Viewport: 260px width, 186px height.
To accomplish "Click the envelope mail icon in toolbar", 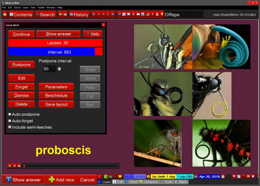I will pos(138,14).
